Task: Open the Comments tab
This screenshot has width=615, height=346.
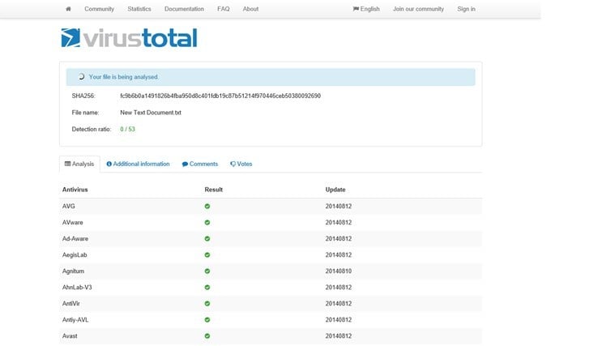Action: pyautogui.click(x=200, y=164)
